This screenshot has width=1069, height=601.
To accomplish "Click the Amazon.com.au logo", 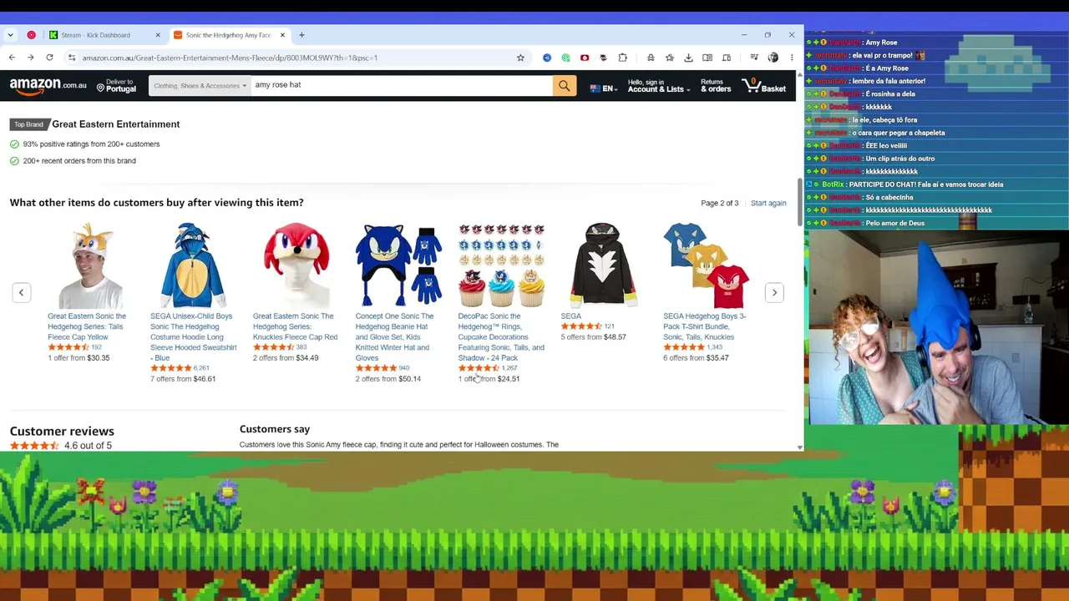I will [x=48, y=85].
